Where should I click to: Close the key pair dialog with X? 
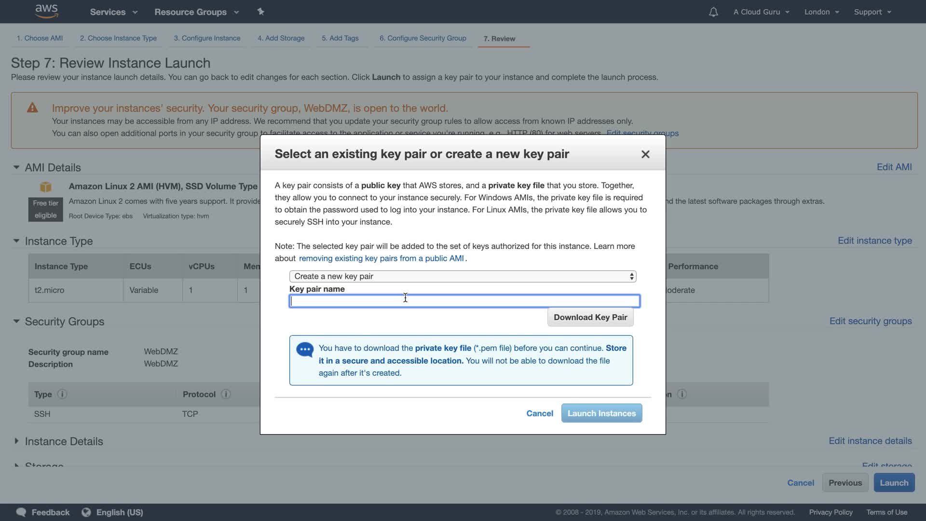645,154
